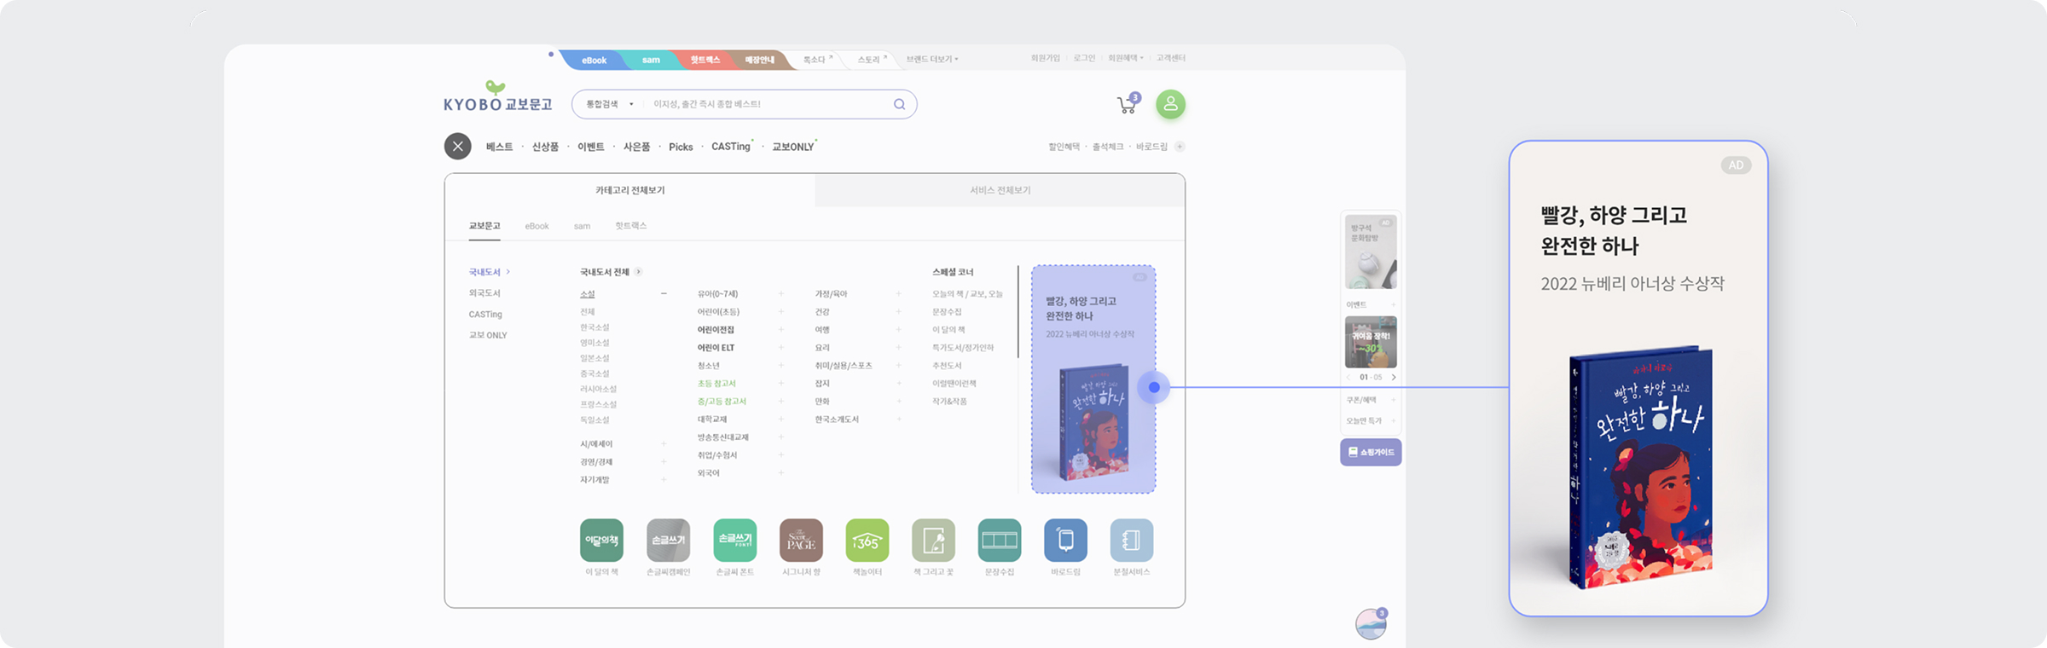Switch to the 핫트랙스 top brand tab

click(705, 60)
